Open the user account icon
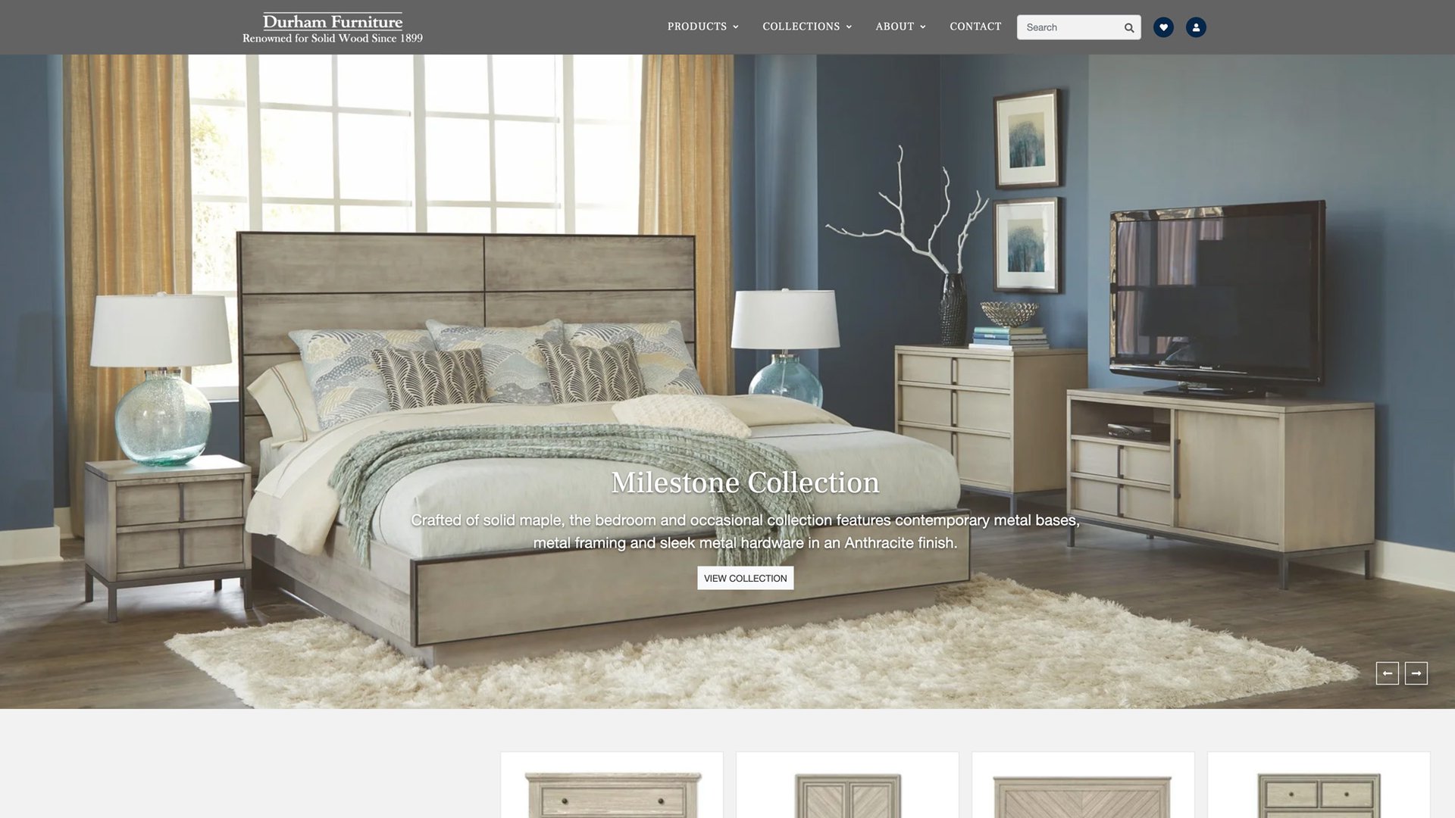 click(x=1195, y=27)
